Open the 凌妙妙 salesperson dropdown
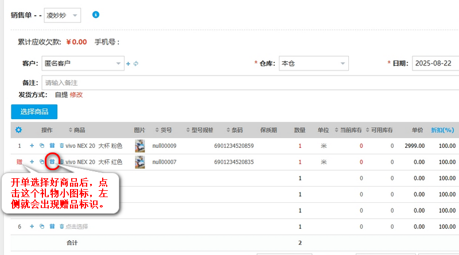459x255 pixels. coord(63,15)
